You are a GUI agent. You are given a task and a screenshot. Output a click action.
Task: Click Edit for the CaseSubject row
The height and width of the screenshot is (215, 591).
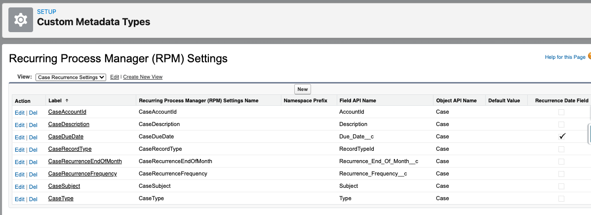click(19, 187)
